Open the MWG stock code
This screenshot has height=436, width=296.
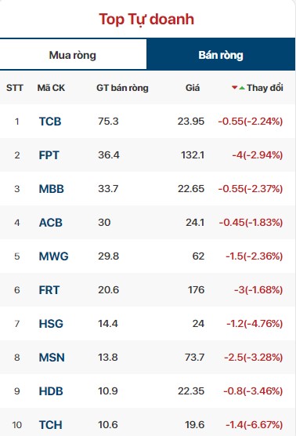click(x=53, y=256)
